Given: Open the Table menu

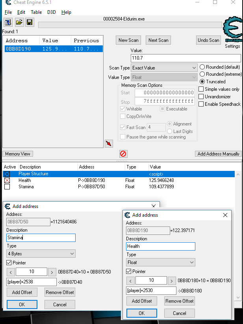Looking at the screenshot, I should pyautogui.click(x=36, y=12).
